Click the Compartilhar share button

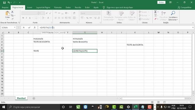[185, 7]
